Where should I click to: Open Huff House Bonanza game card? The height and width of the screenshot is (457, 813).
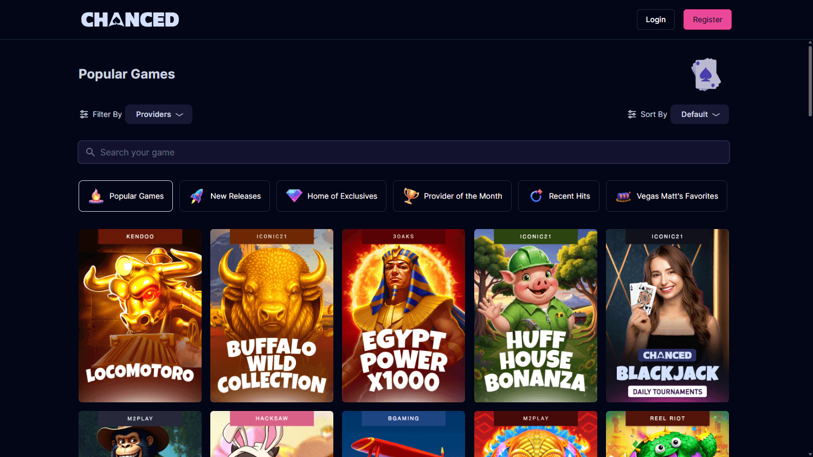535,316
